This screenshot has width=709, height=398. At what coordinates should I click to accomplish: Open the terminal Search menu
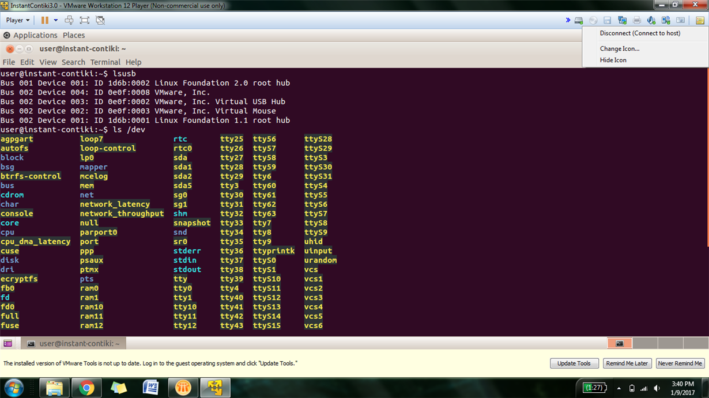[73, 62]
